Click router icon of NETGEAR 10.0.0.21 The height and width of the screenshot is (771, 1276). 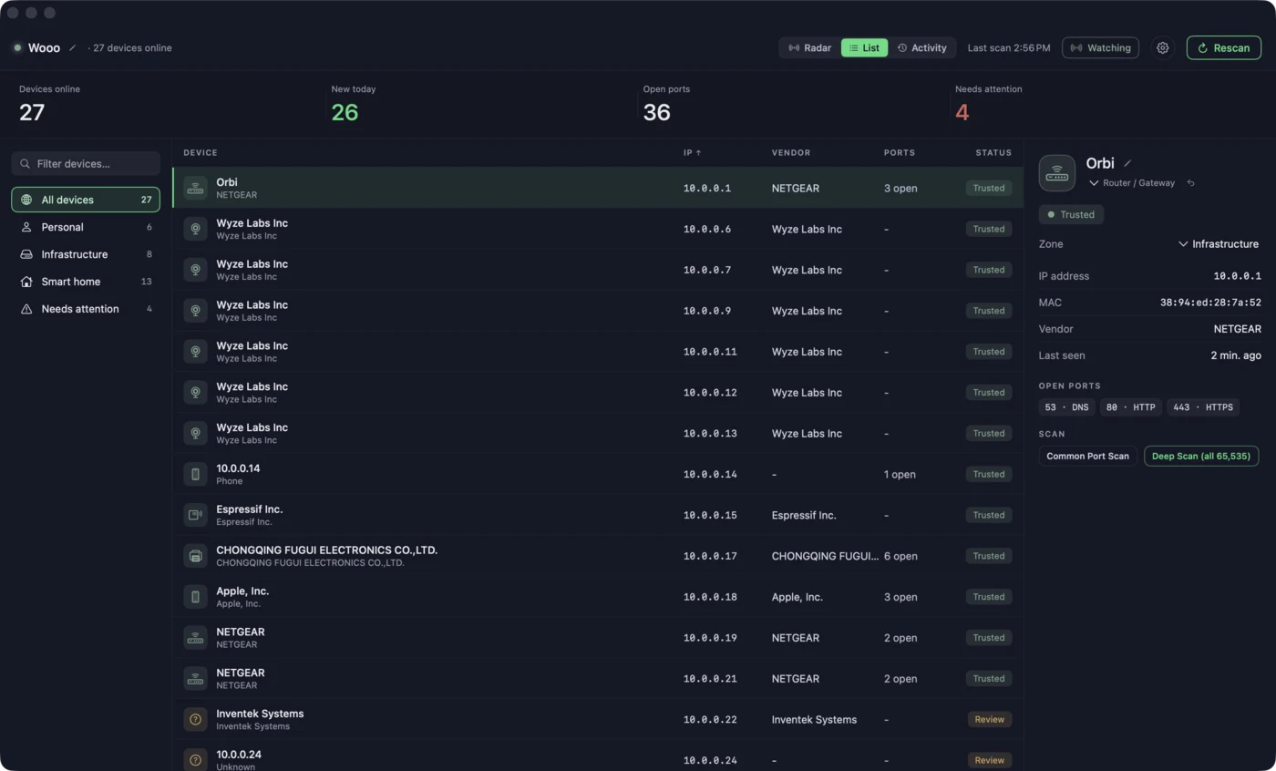point(195,679)
